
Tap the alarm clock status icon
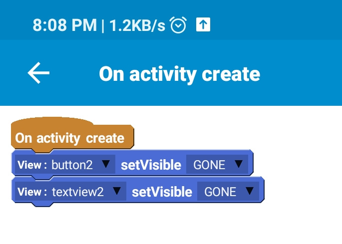[x=178, y=24]
